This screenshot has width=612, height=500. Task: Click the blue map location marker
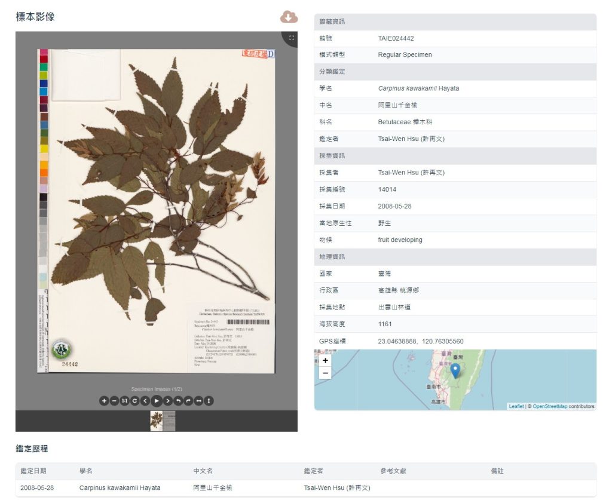tap(455, 370)
